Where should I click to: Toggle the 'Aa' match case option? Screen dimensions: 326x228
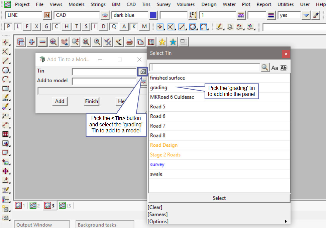point(275,68)
